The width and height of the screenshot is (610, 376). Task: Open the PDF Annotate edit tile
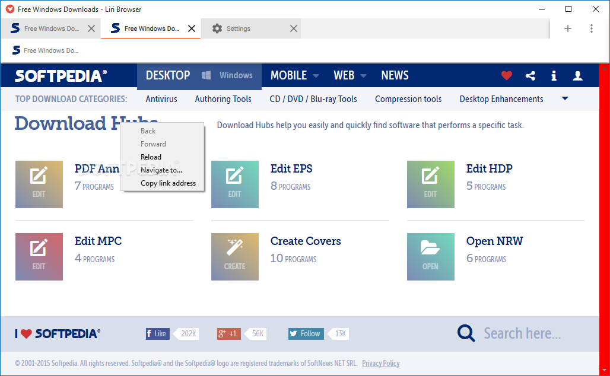click(x=39, y=184)
